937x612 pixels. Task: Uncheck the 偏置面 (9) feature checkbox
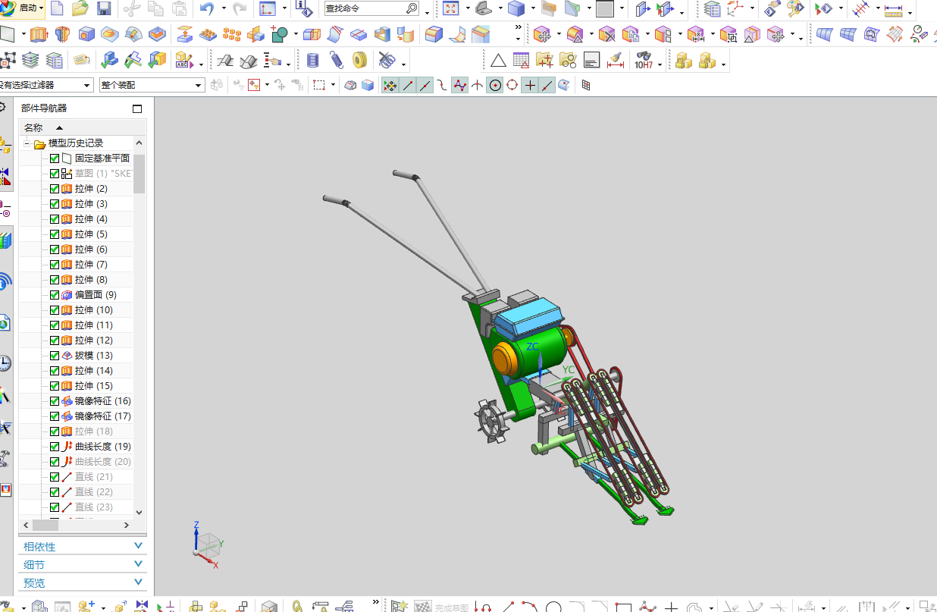pyautogui.click(x=55, y=295)
